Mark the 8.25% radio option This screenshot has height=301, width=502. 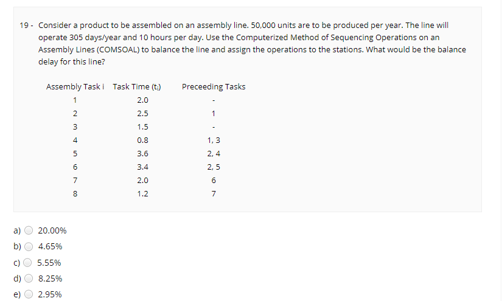point(29,279)
